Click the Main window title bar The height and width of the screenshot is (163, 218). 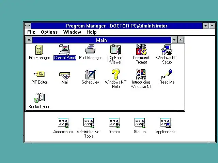[102, 40]
